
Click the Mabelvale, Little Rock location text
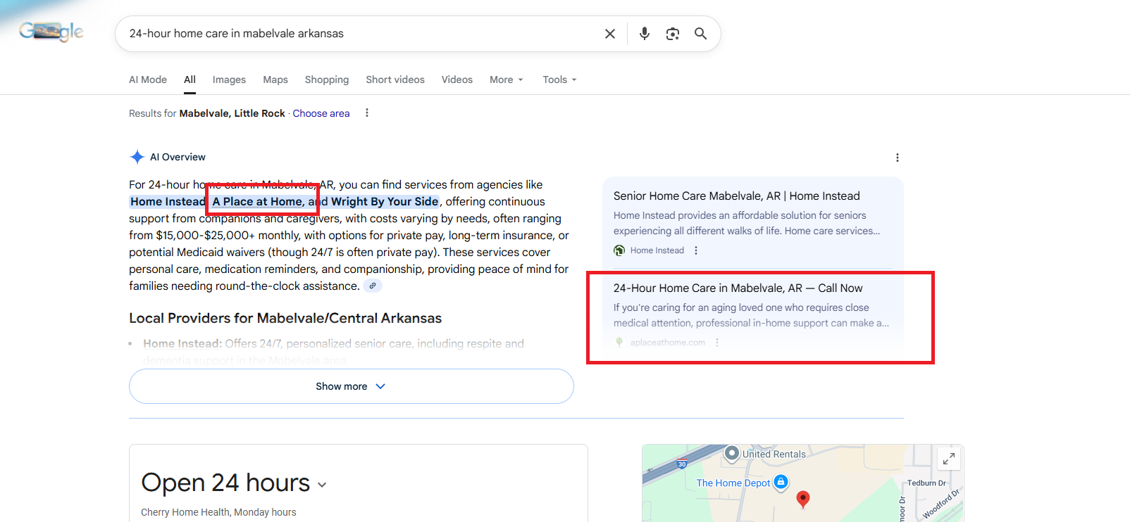232,113
